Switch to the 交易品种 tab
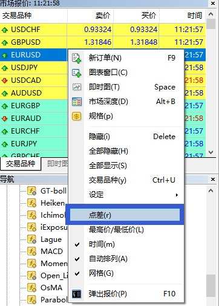 pyautogui.click(x=21, y=164)
